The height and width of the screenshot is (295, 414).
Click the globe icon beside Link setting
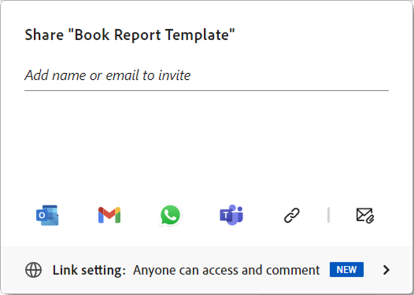tap(33, 270)
